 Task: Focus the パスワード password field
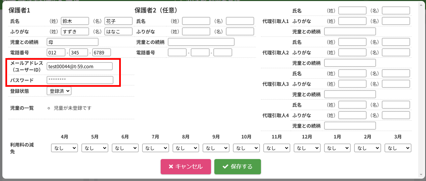pos(80,80)
